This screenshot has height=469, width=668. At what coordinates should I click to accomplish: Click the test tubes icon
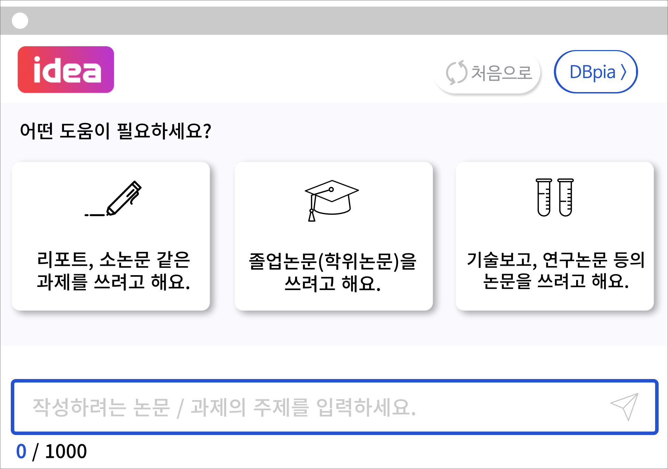point(555,197)
